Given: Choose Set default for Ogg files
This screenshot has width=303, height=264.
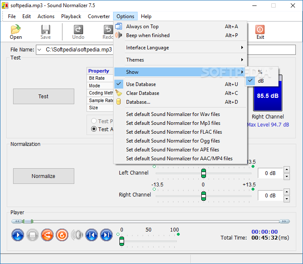Looking at the screenshot, I should coord(180,141).
